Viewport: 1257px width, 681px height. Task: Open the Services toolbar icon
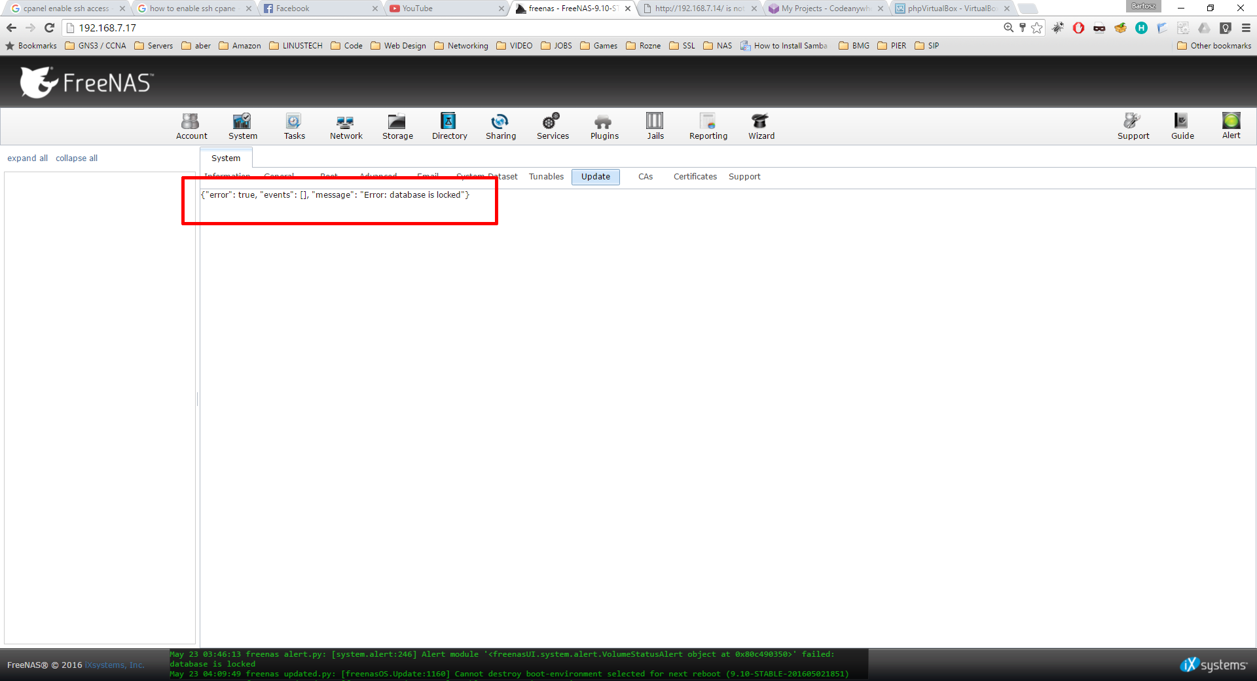tap(553, 126)
